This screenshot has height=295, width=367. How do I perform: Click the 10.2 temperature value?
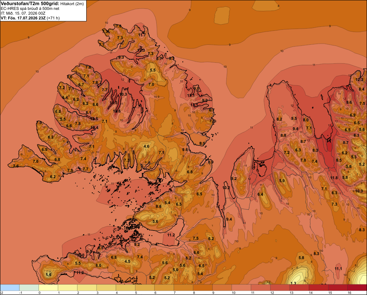pyautogui.click(x=226, y=188)
